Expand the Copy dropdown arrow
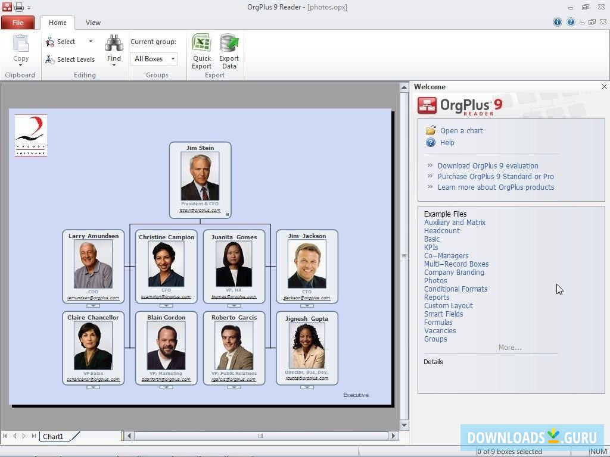610x457 pixels. tap(21, 65)
